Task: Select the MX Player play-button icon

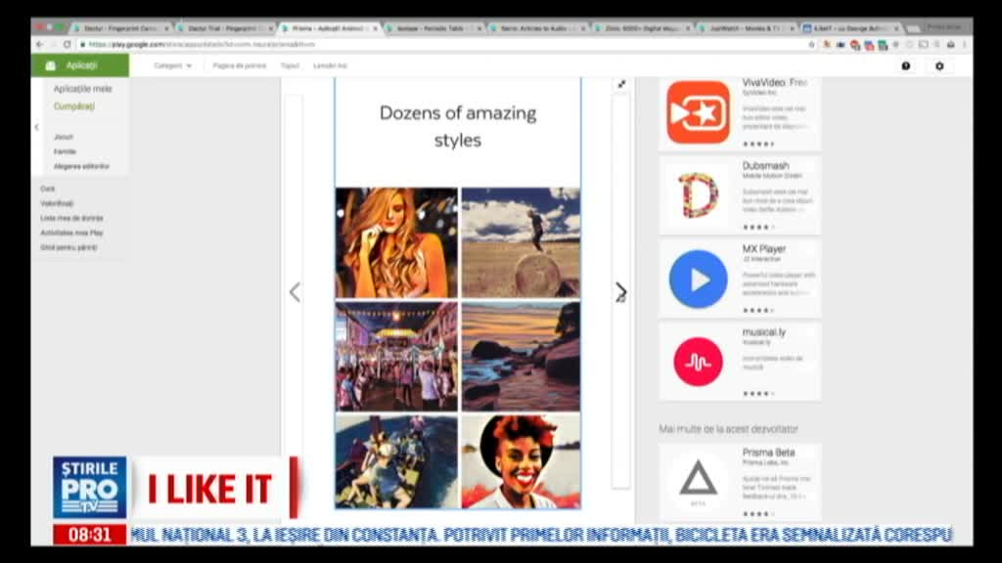Action: pos(697,279)
